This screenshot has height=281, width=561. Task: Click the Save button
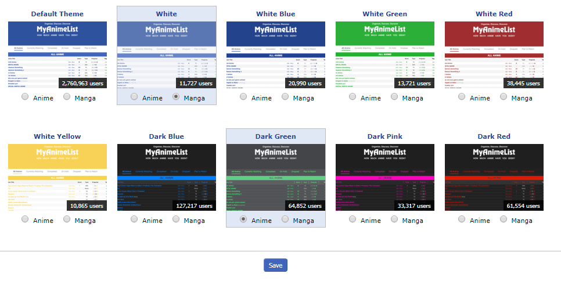pyautogui.click(x=275, y=265)
